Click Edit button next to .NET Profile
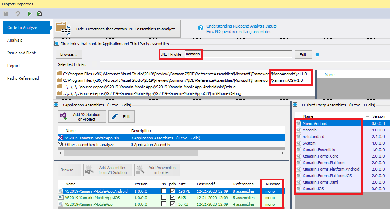The image size is (390, 209). pos(303,55)
